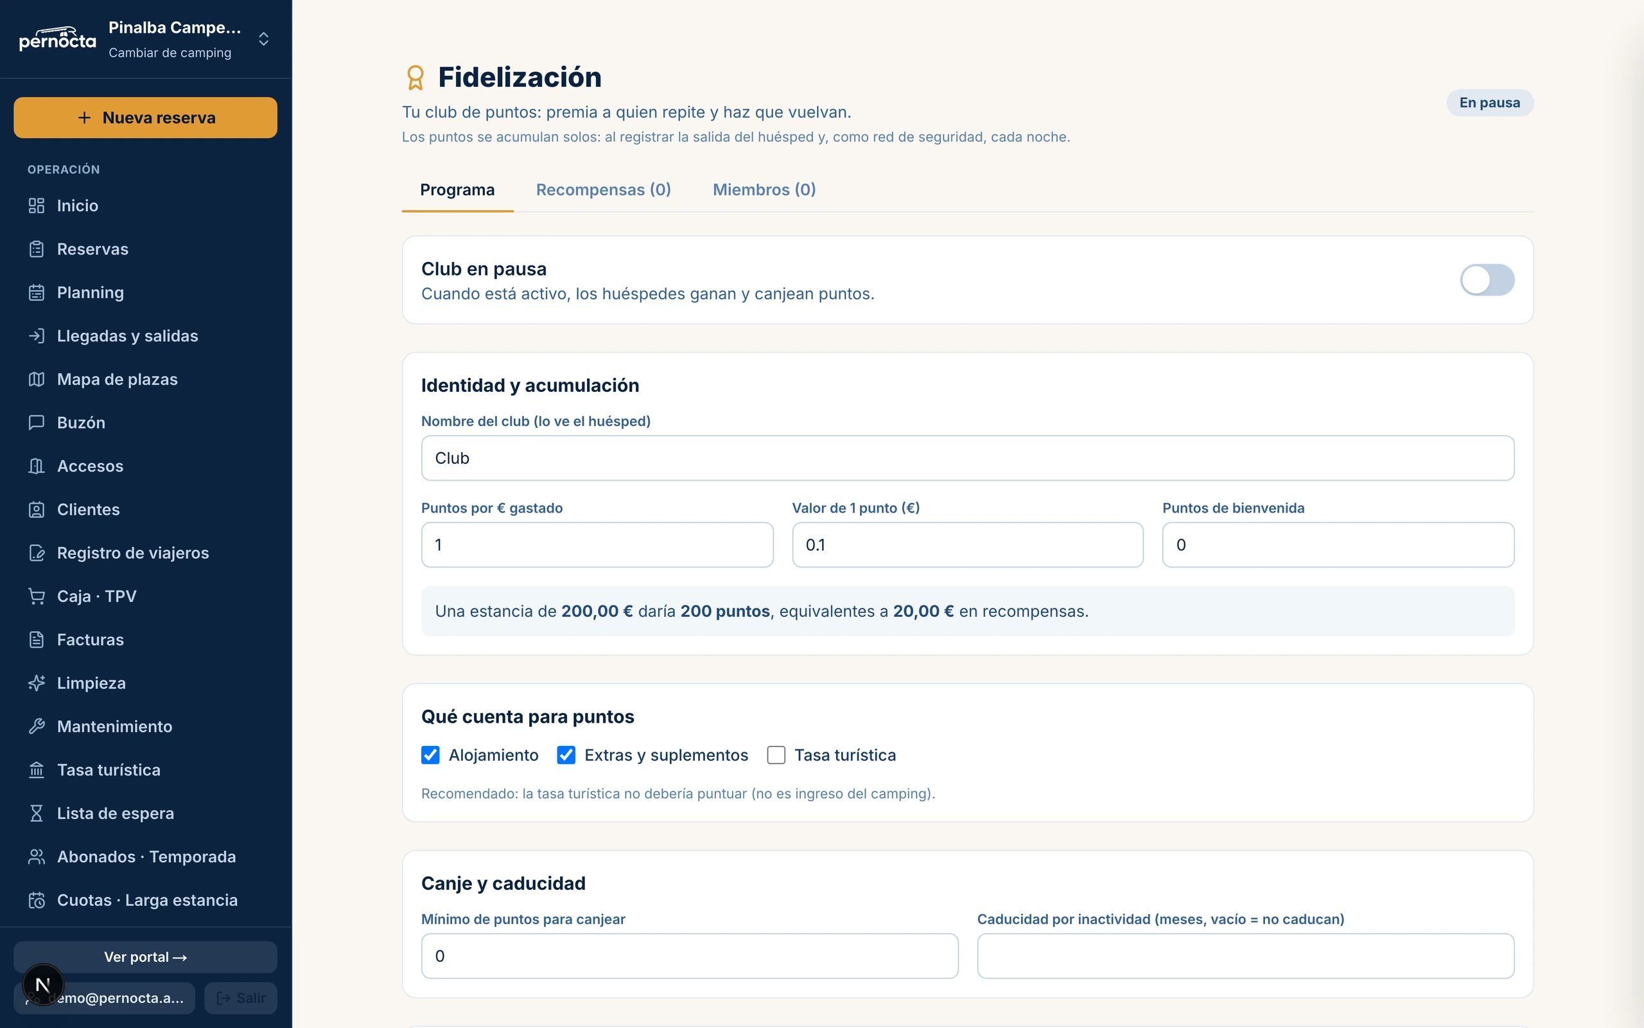Expand the camping switcher chevrons
1644x1028 pixels.
263,39
